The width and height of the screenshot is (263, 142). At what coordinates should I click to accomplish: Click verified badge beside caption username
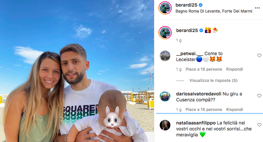coord(201,30)
